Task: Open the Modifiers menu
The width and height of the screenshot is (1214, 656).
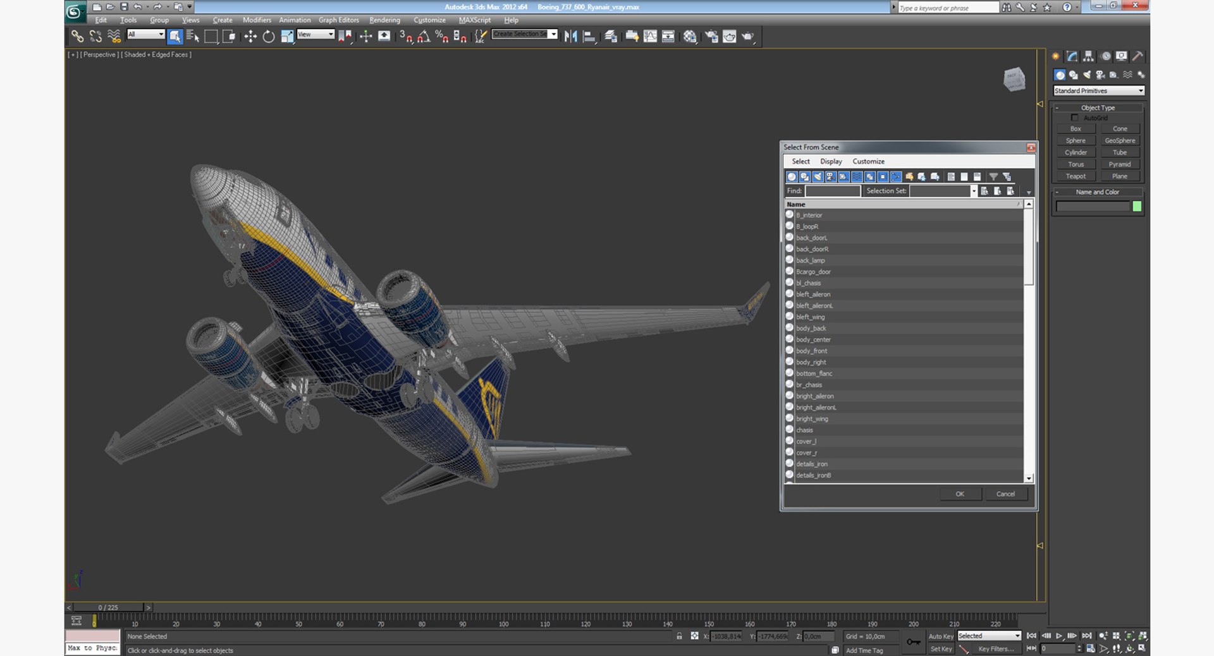Action: click(x=257, y=20)
